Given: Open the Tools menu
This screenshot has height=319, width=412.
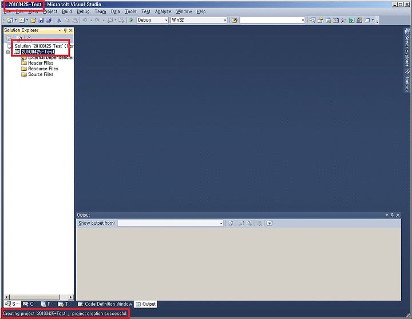Looking at the screenshot, I should 130,11.
